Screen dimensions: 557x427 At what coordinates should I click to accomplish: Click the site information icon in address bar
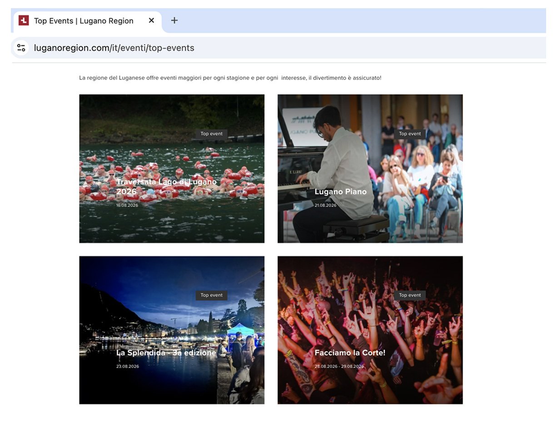pos(21,48)
